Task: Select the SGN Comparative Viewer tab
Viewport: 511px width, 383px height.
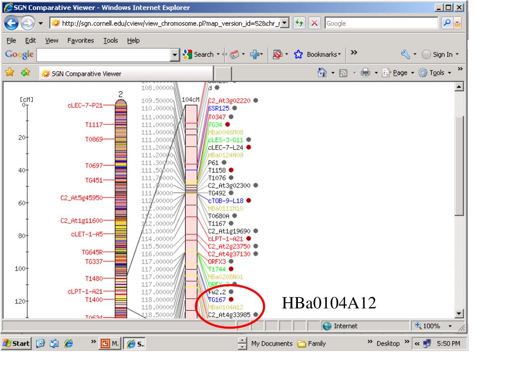Action: [x=126, y=74]
